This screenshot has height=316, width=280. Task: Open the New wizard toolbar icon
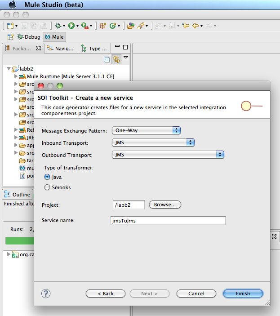point(10,26)
